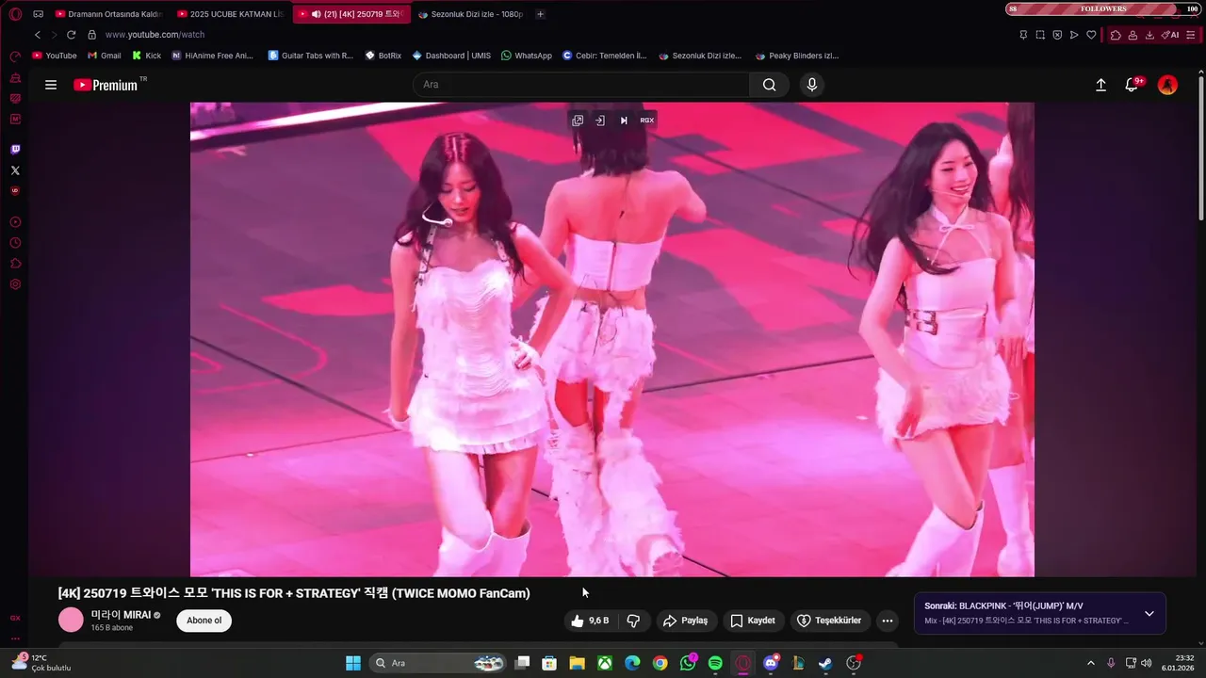Switch to Dramanın Ortasında Kaldım tab
Image resolution: width=1206 pixels, height=678 pixels.
tap(109, 14)
